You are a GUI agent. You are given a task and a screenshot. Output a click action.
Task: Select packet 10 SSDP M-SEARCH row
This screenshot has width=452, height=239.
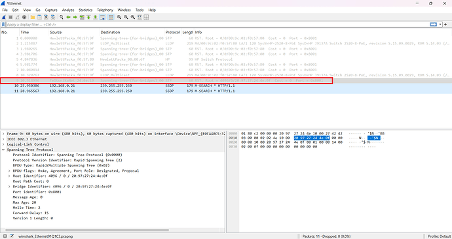(x=226, y=86)
